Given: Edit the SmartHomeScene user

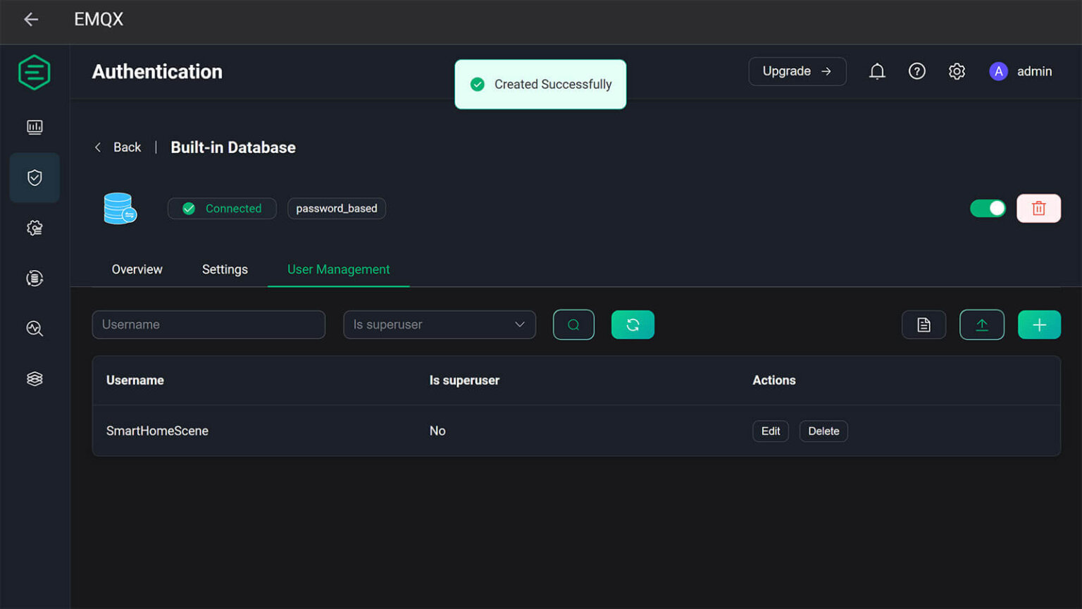Looking at the screenshot, I should tap(770, 431).
